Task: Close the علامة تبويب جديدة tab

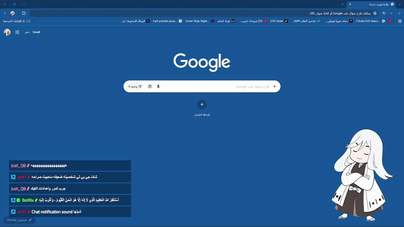Action: [x=350, y=4]
